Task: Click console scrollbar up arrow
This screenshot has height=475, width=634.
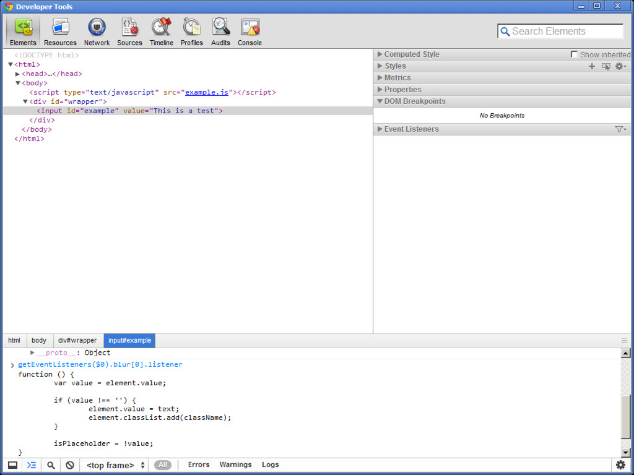Action: pos(625,353)
